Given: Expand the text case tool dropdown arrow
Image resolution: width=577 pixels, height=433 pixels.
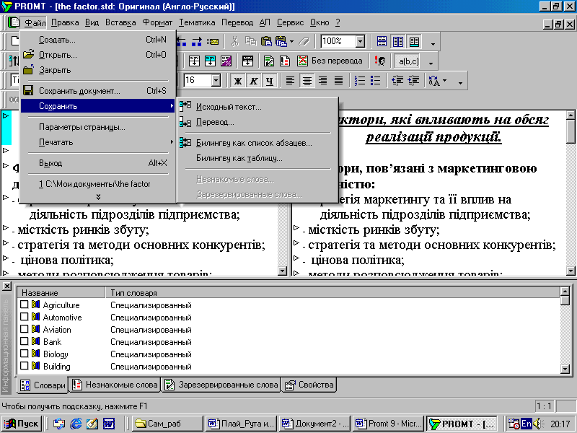Looking at the screenshot, I should click(444, 81).
